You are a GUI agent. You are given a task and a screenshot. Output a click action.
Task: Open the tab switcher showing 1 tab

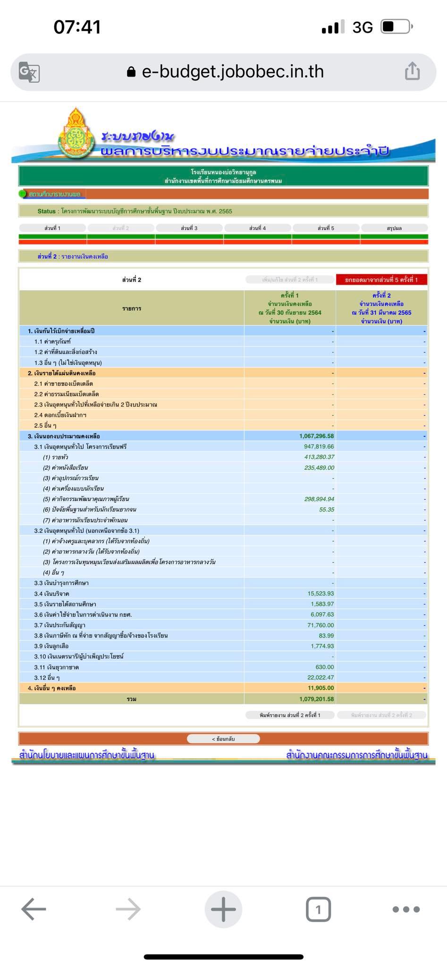pos(318,908)
